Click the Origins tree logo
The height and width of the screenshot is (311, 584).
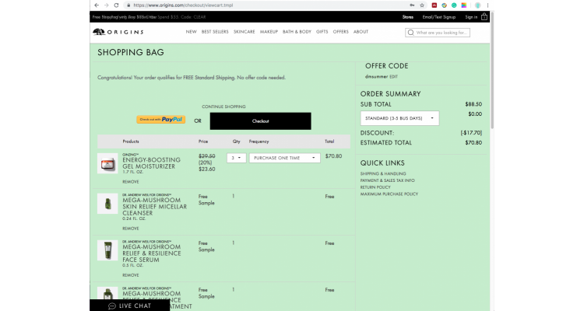click(99, 32)
